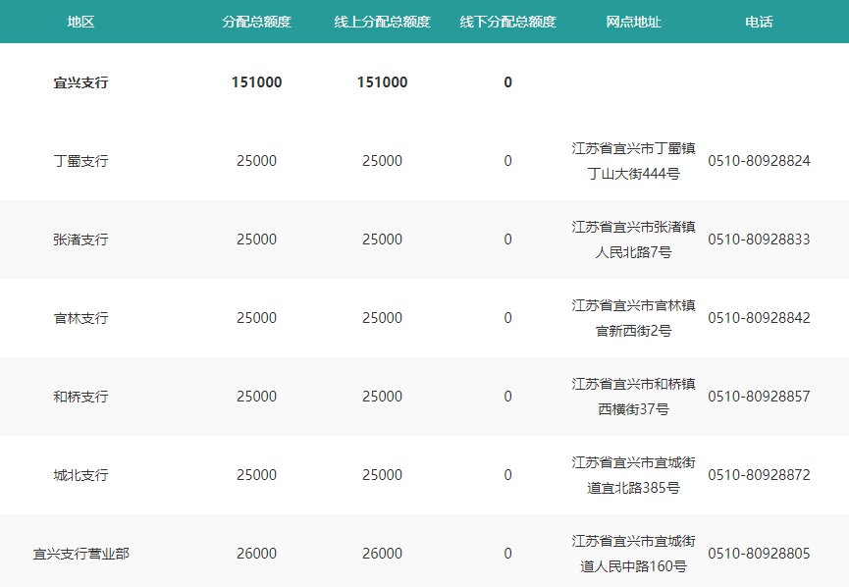Click phone number 0510-80928824
The height and width of the screenshot is (587, 849).
[x=759, y=161]
